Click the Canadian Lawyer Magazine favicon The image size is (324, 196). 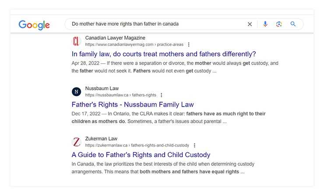coord(77,41)
